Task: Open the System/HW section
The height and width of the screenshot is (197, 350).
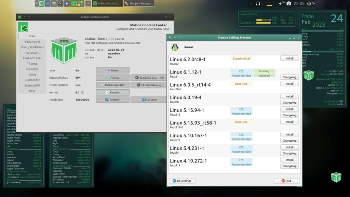Action: (x=32, y=85)
